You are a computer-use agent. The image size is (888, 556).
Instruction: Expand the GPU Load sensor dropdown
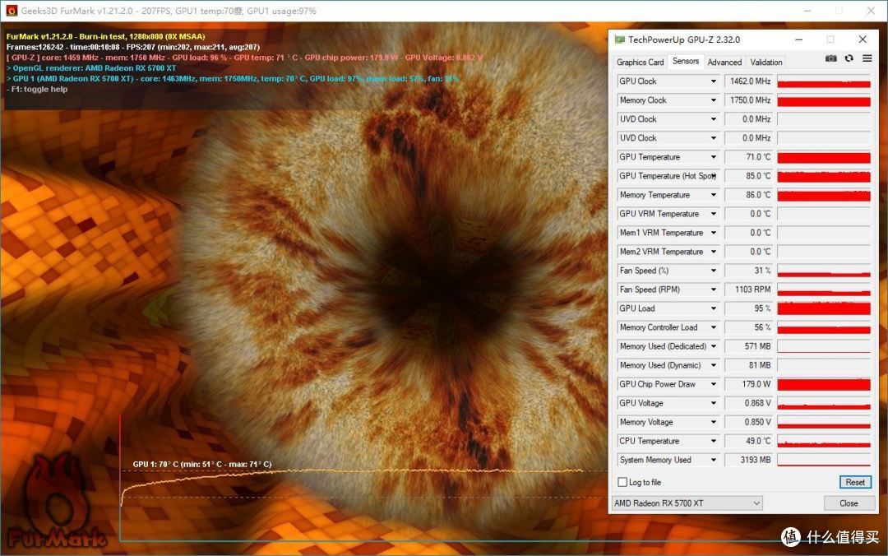pos(714,308)
